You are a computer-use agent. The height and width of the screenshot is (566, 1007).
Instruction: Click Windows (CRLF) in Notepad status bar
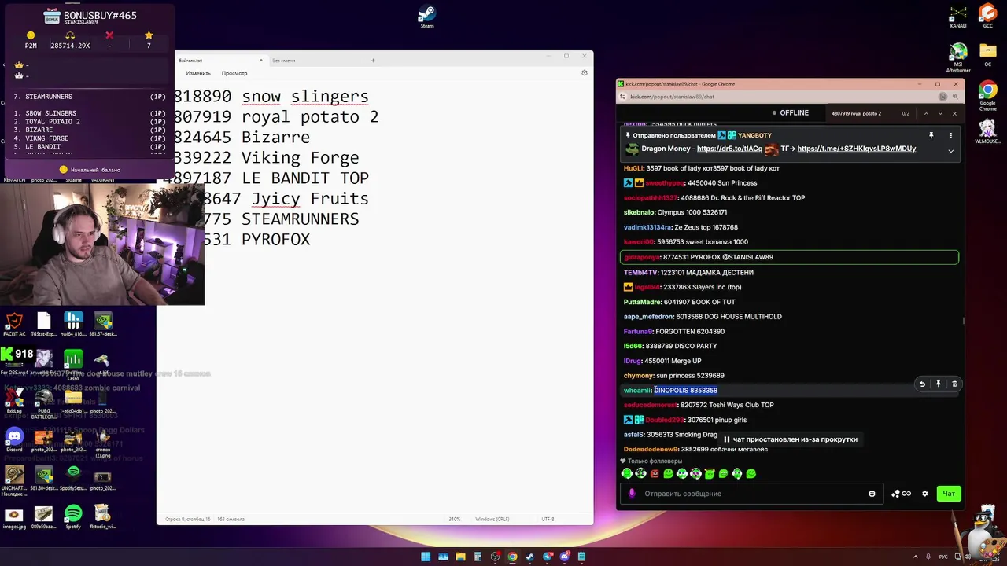coord(492,519)
